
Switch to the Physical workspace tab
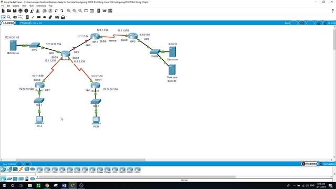pos(24,23)
